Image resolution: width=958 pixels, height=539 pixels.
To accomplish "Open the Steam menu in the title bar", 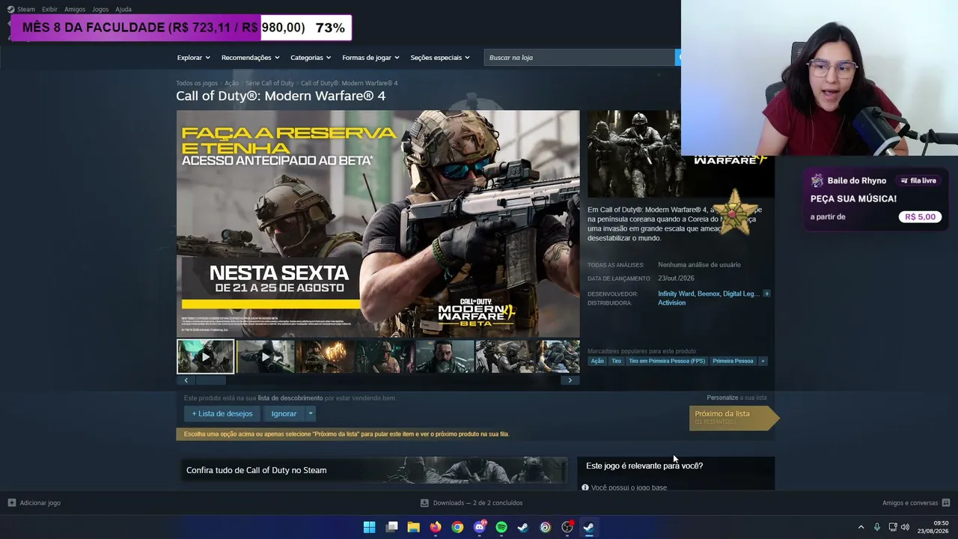I will [x=26, y=9].
